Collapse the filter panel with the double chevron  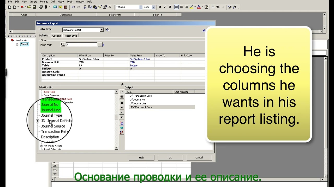[x=122, y=84]
